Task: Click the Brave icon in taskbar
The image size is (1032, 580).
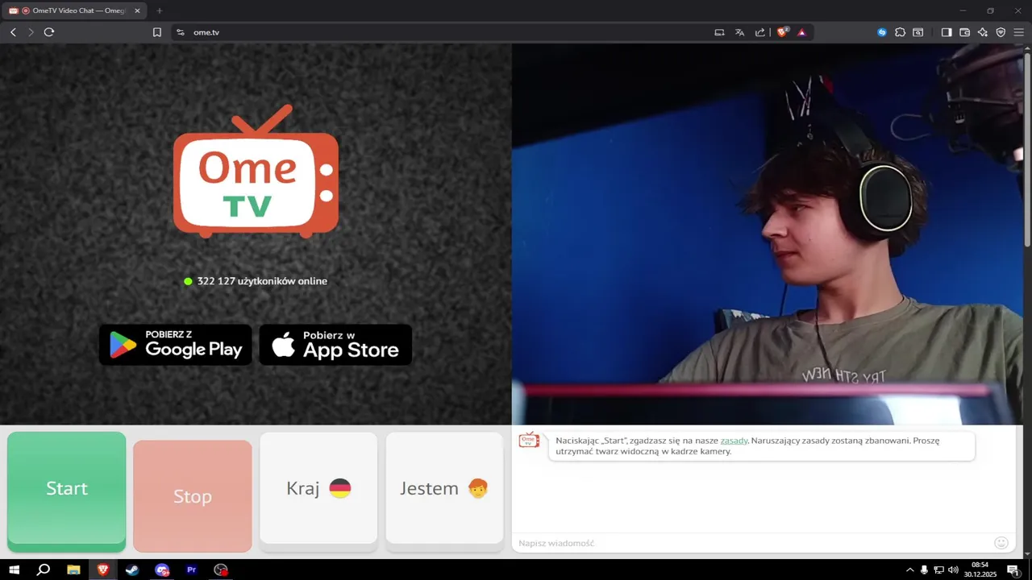Action: coord(102,570)
